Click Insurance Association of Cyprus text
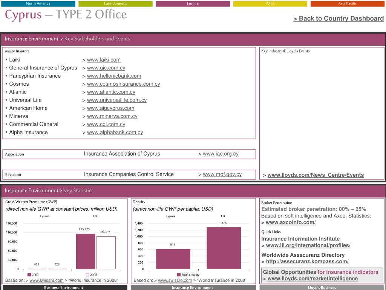 point(122,154)
